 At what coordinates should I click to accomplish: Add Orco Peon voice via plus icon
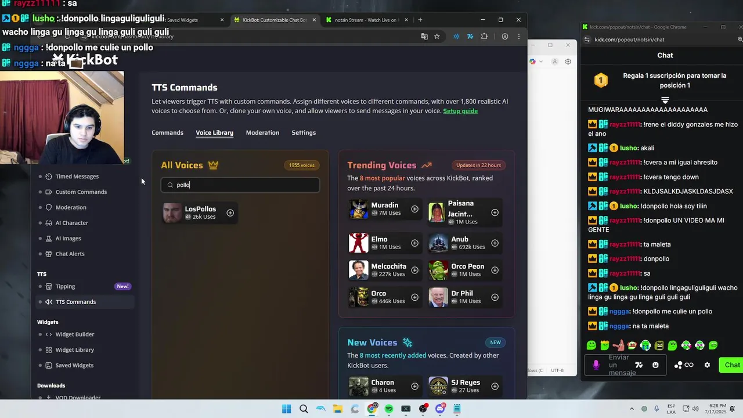click(495, 270)
